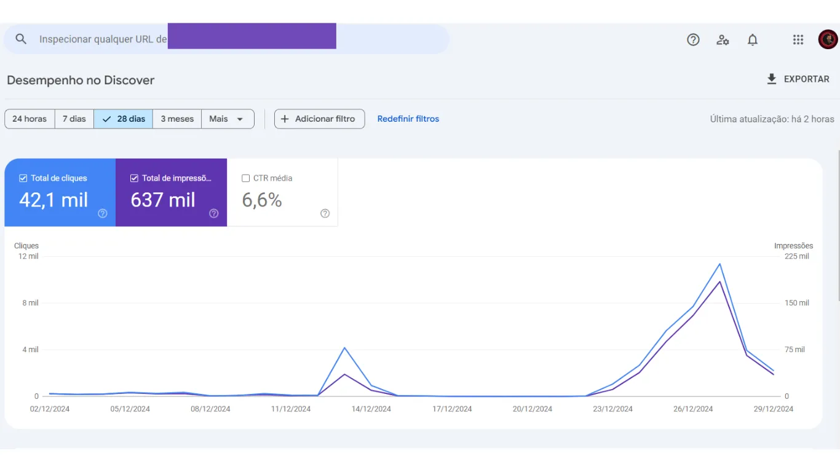Viewport: 840px width, 472px height.
Task: Click the 20/12/2024 axis date
Action: pyautogui.click(x=533, y=409)
